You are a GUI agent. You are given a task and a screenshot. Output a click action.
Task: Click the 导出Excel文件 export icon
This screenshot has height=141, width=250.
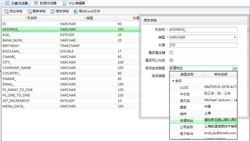coord(76,12)
